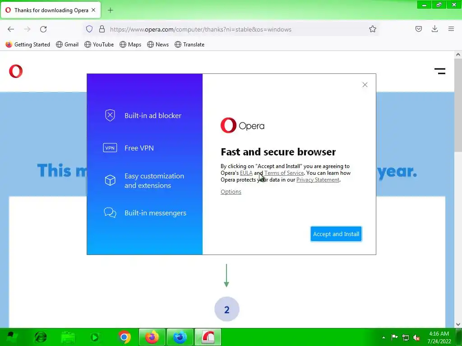Open the tracking protection shield icon

coord(89,29)
